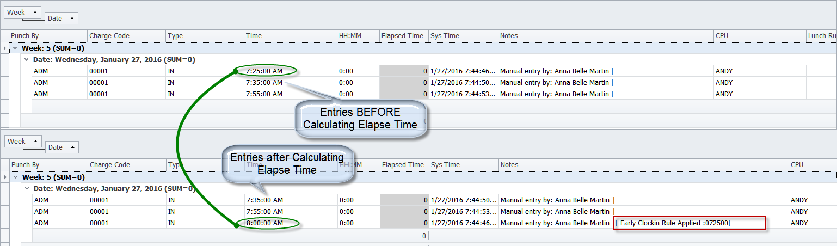Screen dimensions: 837x246
Task: Click the Notes column header in bottom grid
Action: click(642, 165)
